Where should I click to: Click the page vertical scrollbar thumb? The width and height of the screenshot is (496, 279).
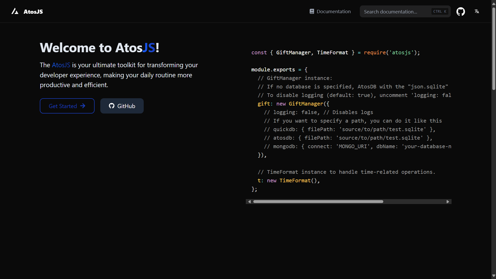[x=494, y=49]
